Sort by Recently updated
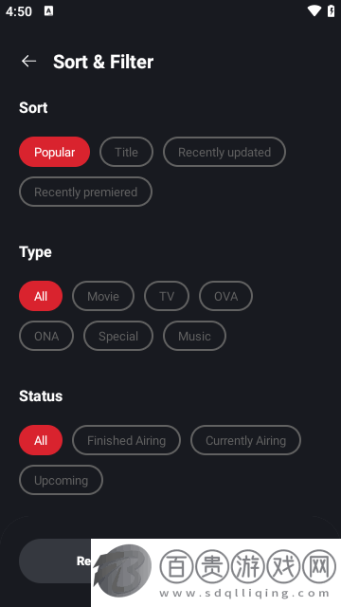Screen dimensions: 341x607 click(224, 152)
